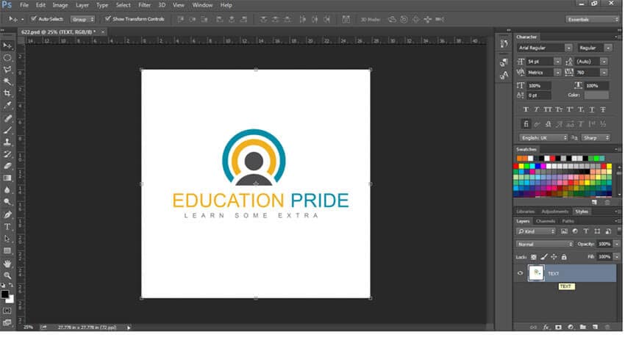This screenshot has height=351, width=625.
Task: Click Create new layer icon
Action: click(x=595, y=327)
